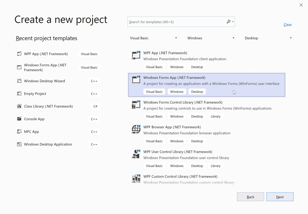Viewport: 308px width, 214px height.
Task: Click the WPF Browser App globe icon
Action: point(136,129)
